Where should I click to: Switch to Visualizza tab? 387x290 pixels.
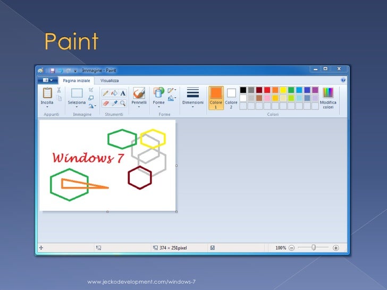(x=110, y=81)
